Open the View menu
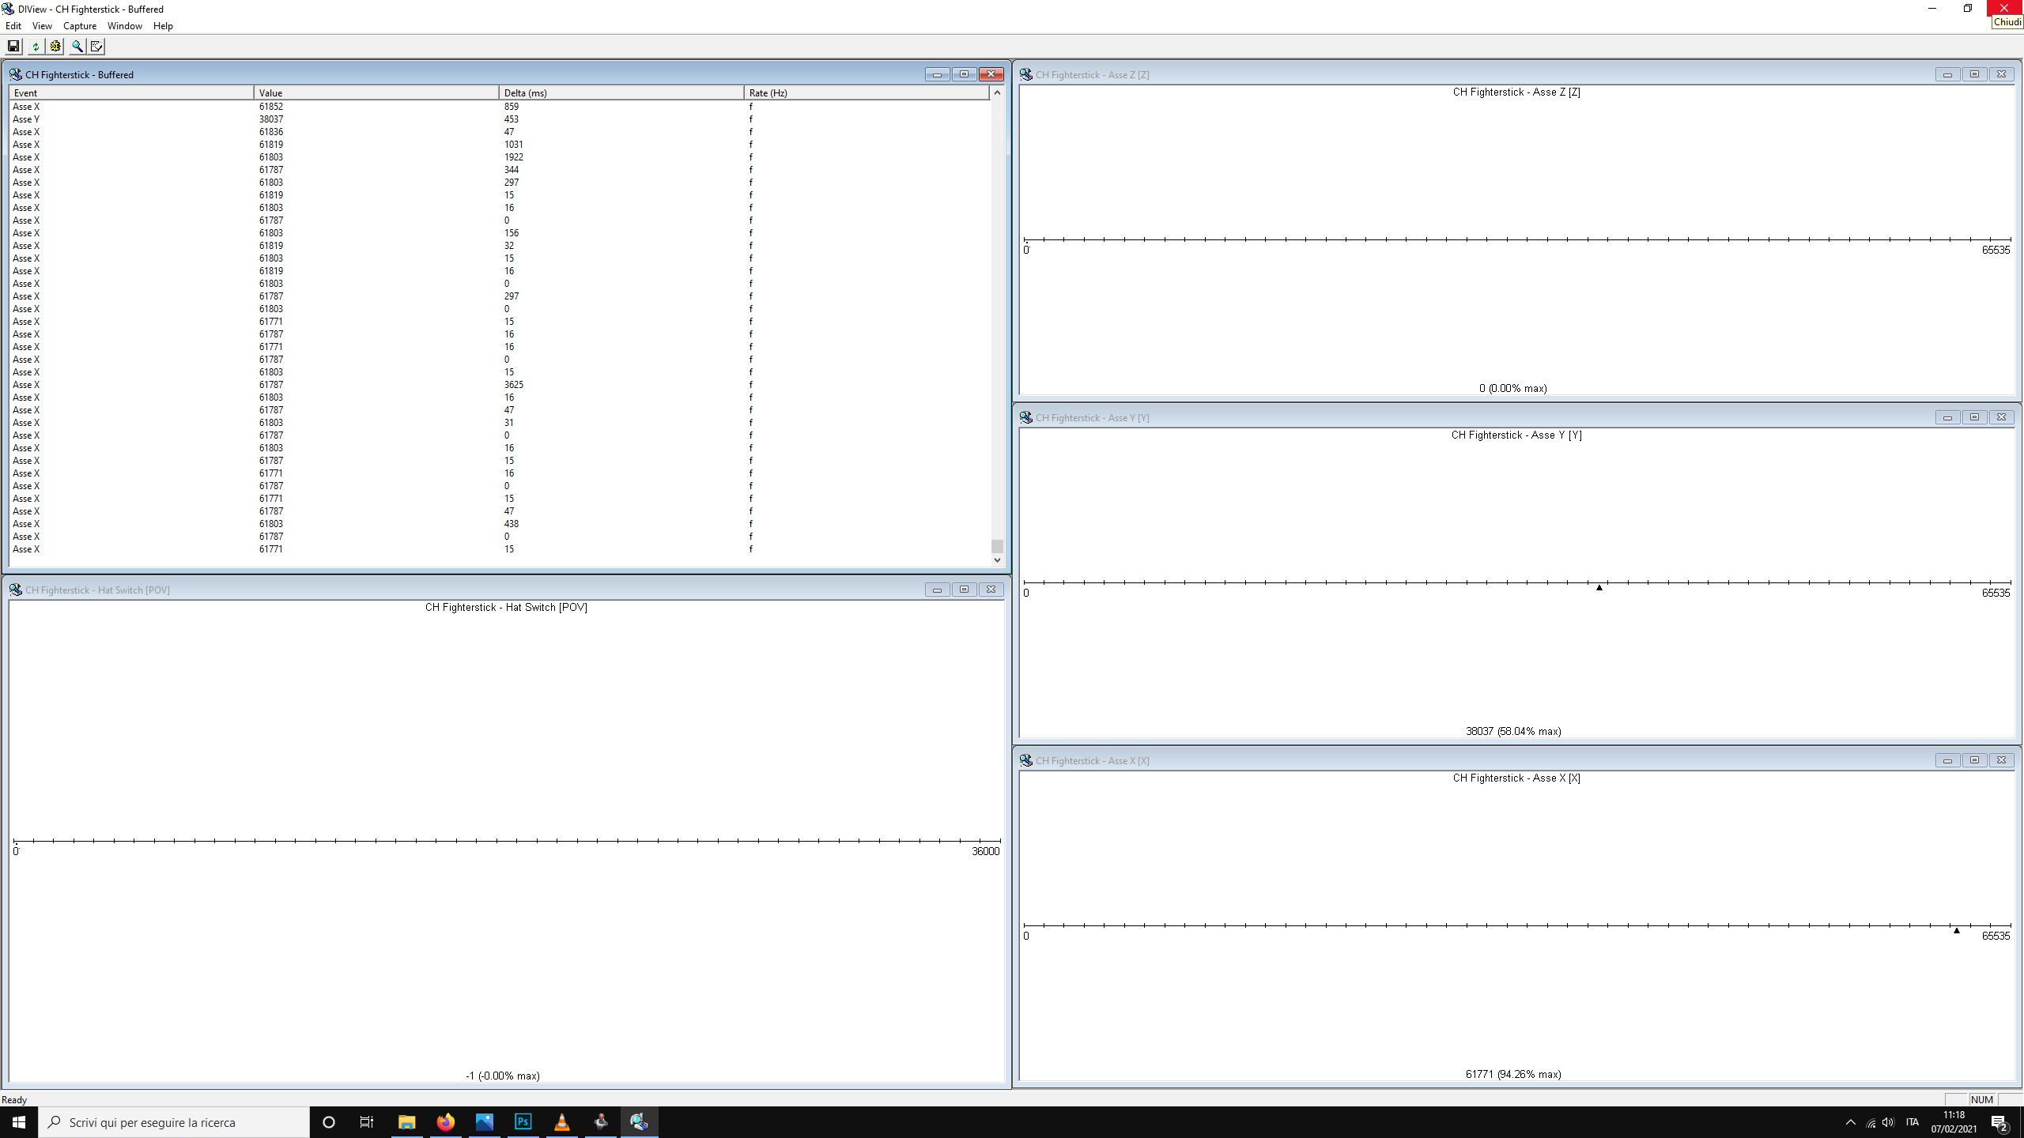The image size is (2024, 1138). pyautogui.click(x=42, y=26)
